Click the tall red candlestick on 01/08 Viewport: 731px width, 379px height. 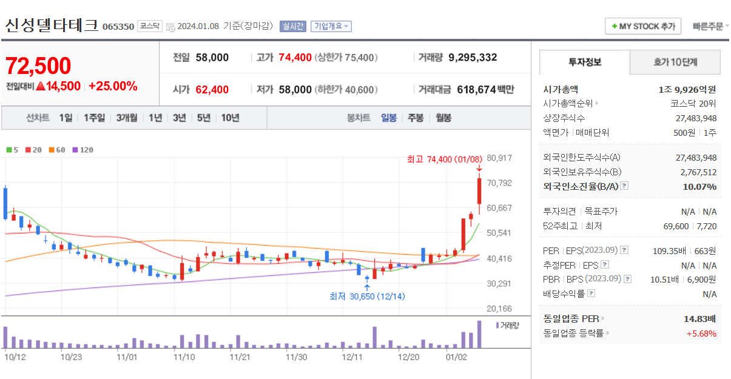479,191
